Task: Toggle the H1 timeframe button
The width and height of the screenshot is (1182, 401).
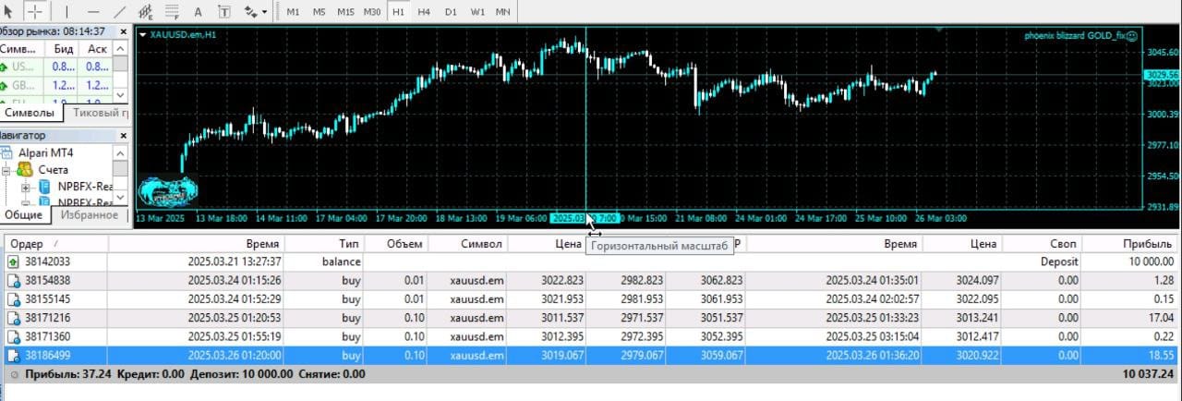Action: [x=398, y=12]
